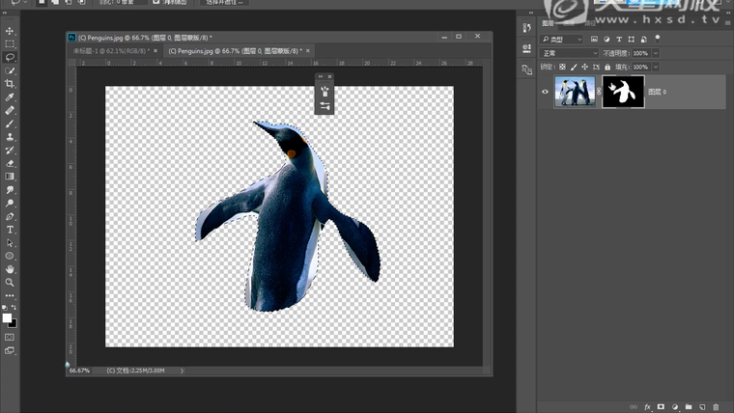Open the layer filter type dropdown

pos(563,40)
